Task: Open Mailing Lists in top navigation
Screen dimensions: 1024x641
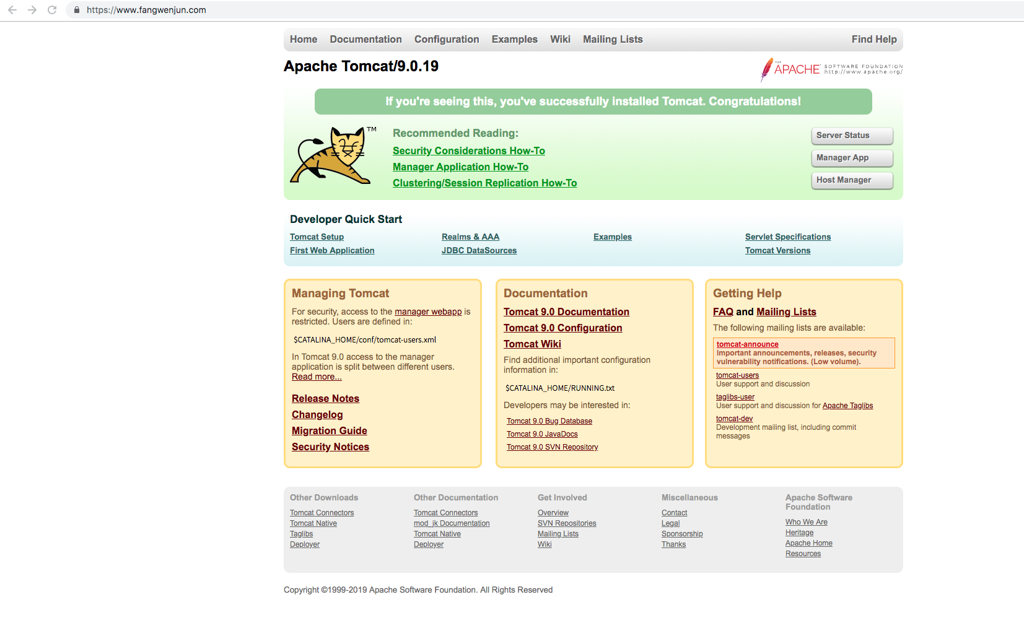Action: pos(613,39)
